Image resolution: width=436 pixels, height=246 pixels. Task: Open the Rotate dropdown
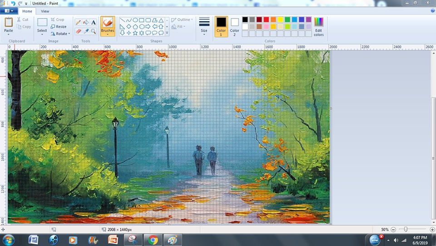pos(60,34)
